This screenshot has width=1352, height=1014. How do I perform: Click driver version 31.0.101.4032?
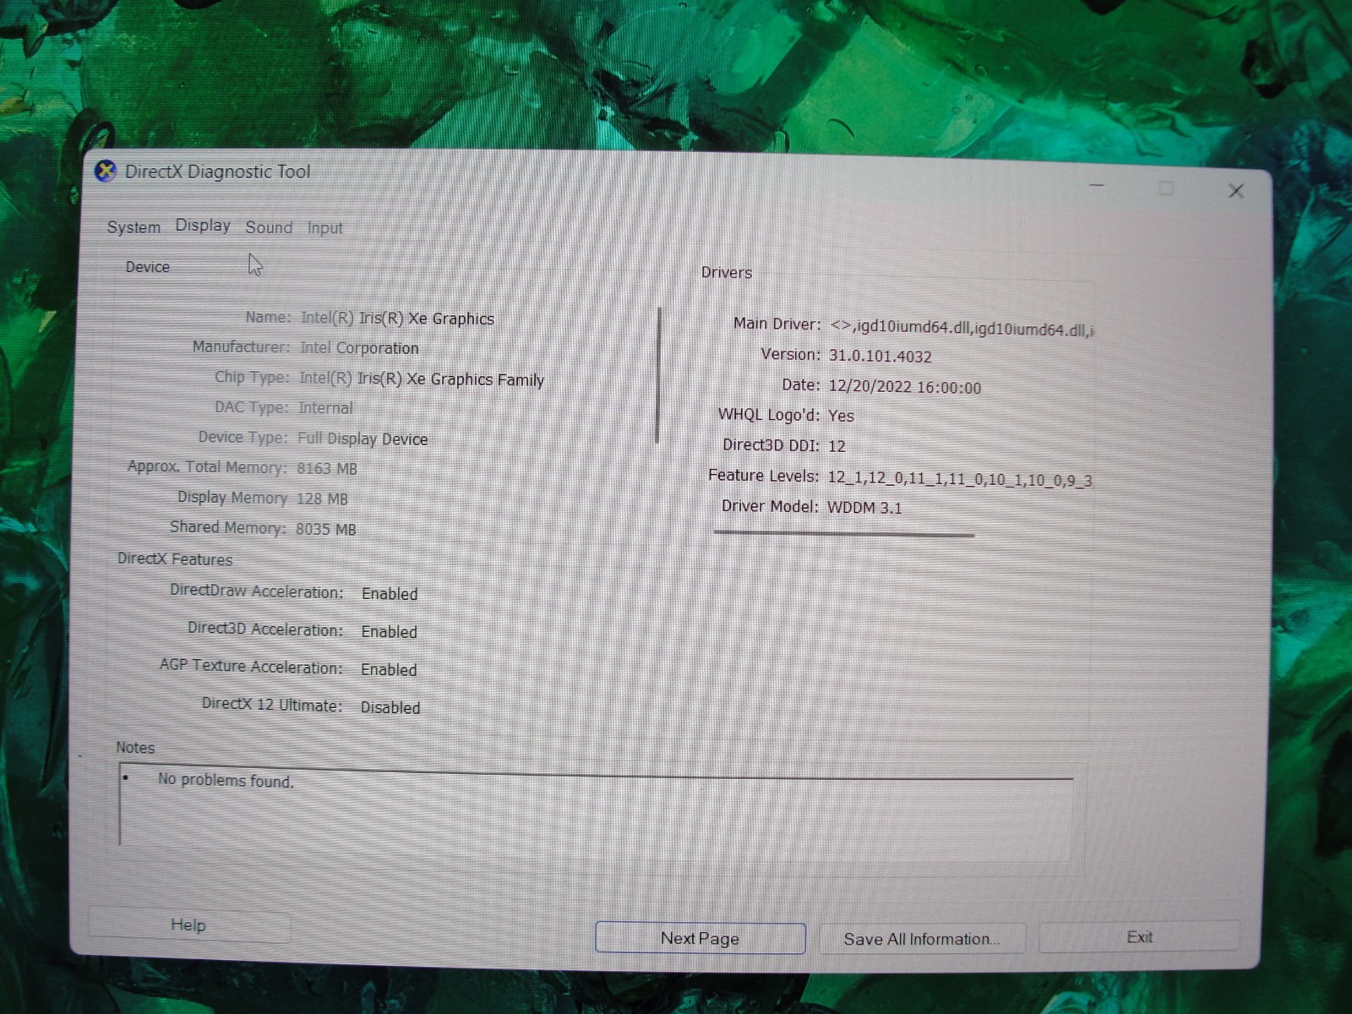[880, 357]
